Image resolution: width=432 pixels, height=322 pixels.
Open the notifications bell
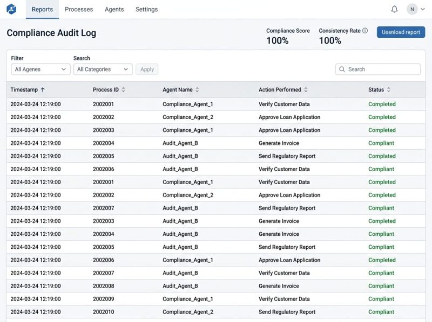pos(394,9)
